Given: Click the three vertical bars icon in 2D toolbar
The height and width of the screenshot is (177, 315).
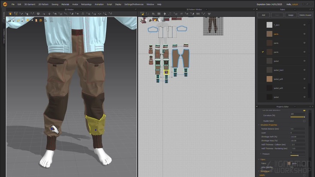Looking at the screenshot, I should pyautogui.click(x=198, y=14).
